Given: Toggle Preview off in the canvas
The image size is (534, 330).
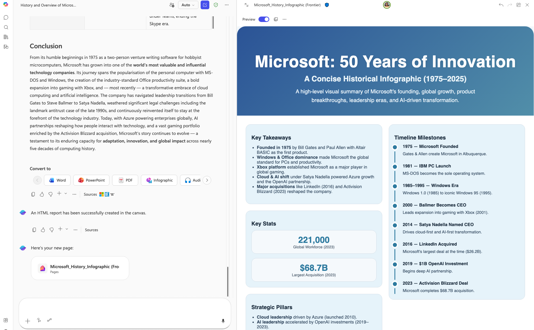Looking at the screenshot, I should click(263, 19).
